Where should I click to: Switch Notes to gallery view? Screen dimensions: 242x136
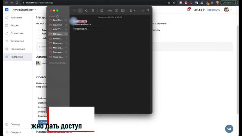pyautogui.click(x=80, y=11)
